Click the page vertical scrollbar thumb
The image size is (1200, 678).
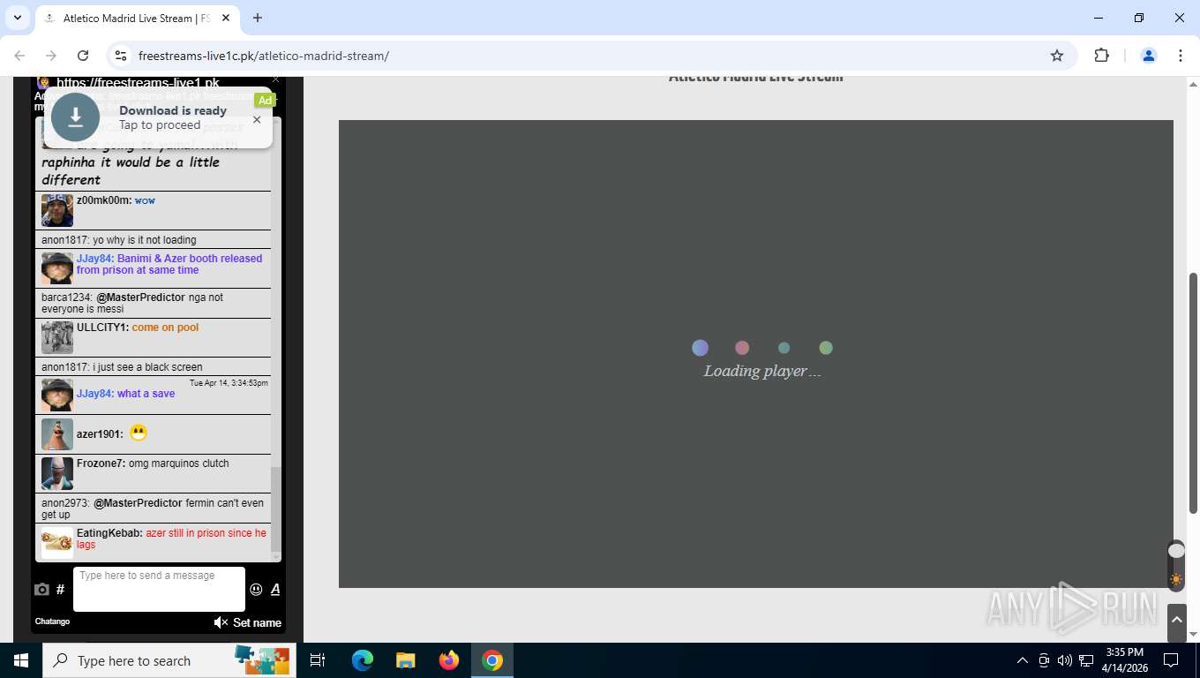coord(1193,393)
